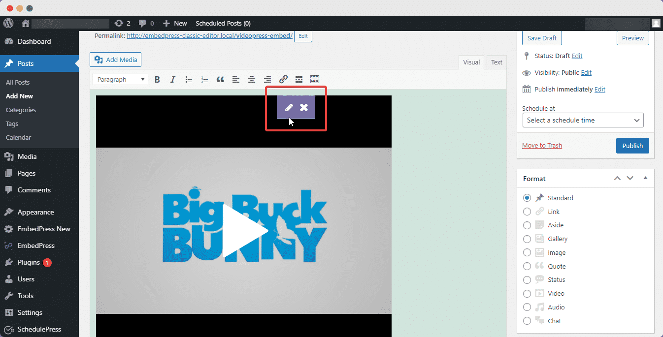This screenshot has width=663, height=337.
Task: Click the X remove icon on the embedded video
Action: (x=303, y=107)
